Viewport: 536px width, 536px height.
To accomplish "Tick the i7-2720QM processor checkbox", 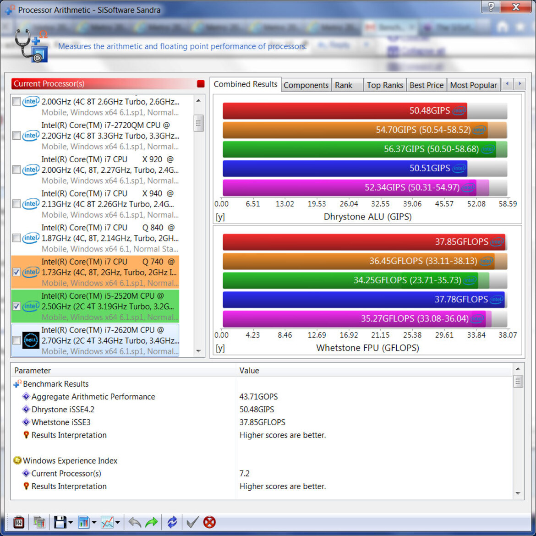I will 16,136.
